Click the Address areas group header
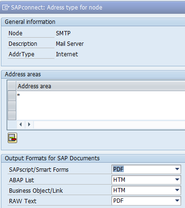This screenshot has height=208, width=185. click(23, 74)
